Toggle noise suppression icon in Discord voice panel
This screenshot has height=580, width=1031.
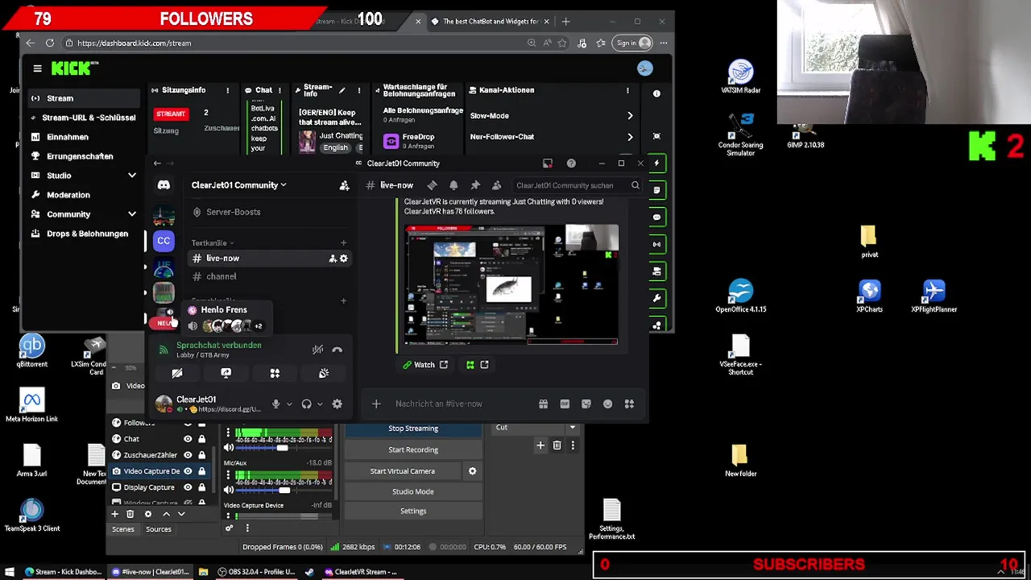pos(317,350)
